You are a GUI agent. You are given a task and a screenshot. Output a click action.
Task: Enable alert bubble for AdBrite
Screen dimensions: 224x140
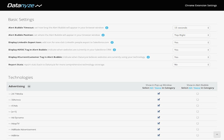click(197, 135)
